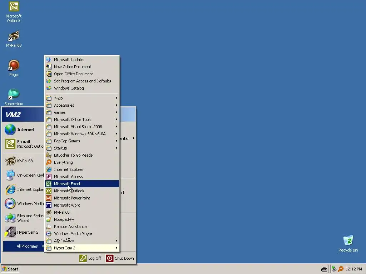Expand the Startup submenu arrow
The height and width of the screenshot is (274, 366).
[x=116, y=148]
